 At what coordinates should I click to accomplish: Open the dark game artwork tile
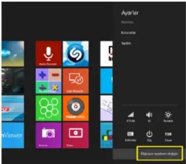[x=13, y=81]
